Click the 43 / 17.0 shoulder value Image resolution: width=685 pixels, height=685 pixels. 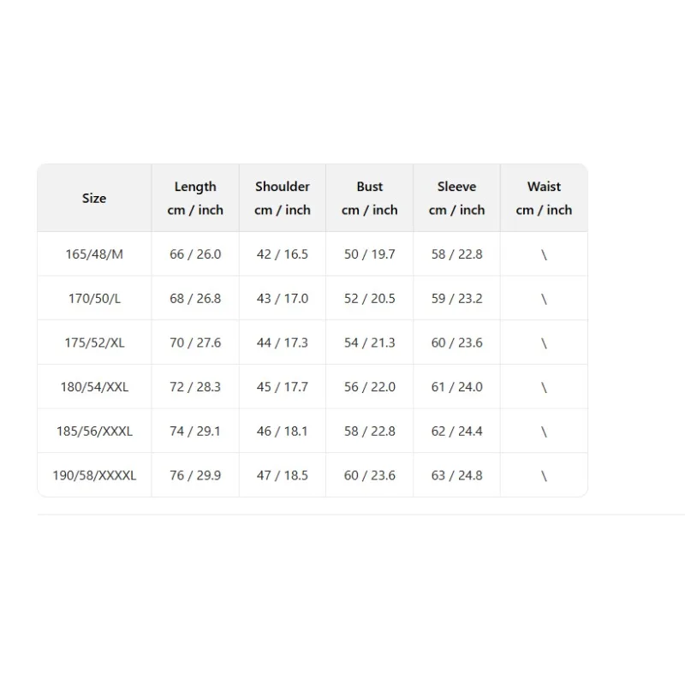coord(283,298)
